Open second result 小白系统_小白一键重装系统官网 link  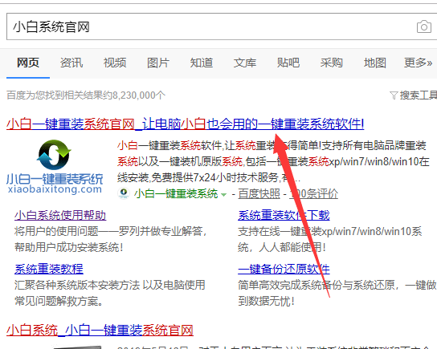tap(100, 331)
